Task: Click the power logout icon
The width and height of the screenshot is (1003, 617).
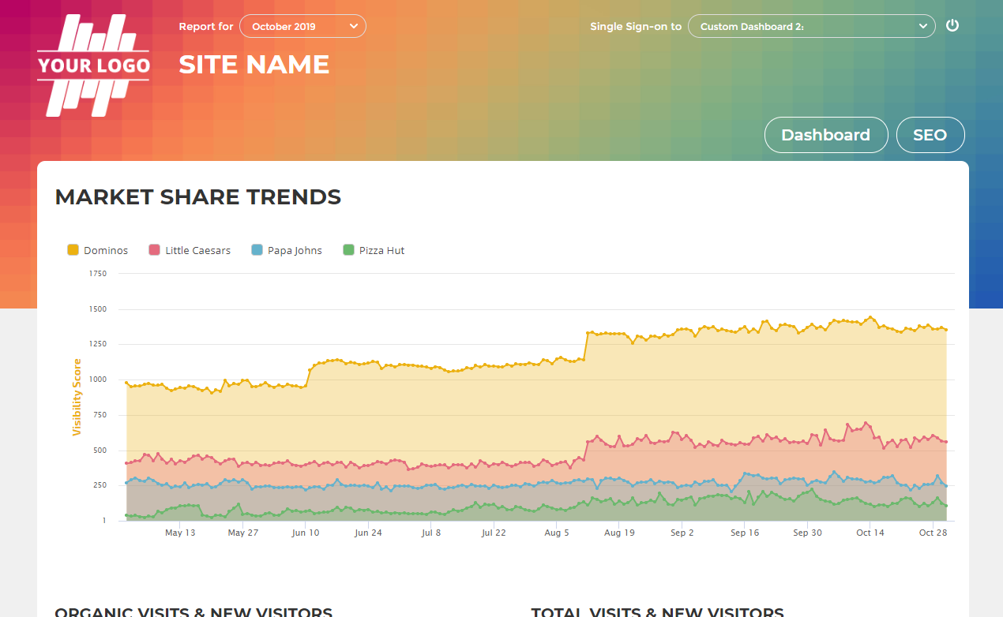Action: coord(952,25)
